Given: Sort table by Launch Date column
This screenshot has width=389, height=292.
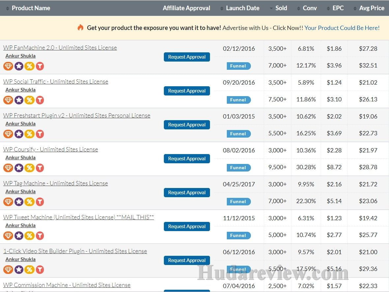Looking at the screenshot, I should (x=240, y=8).
